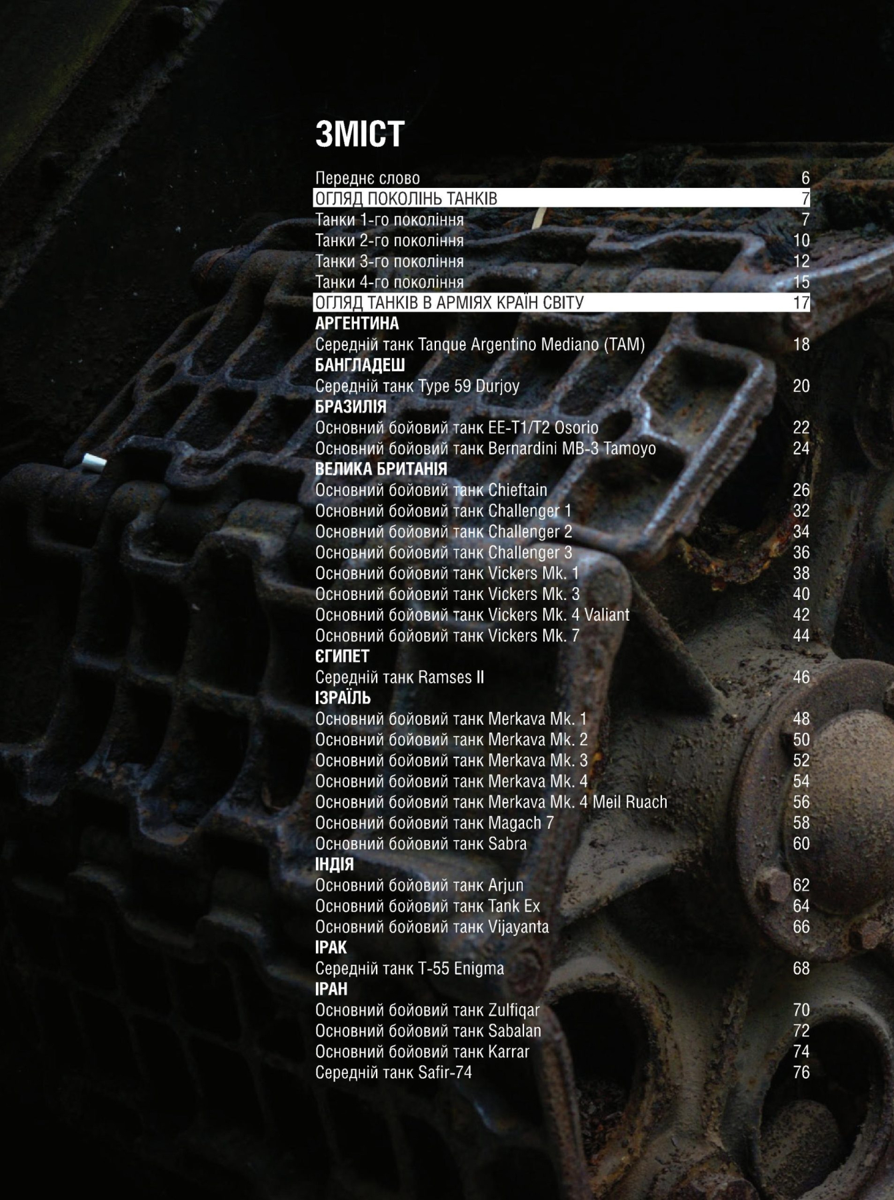Viewport: 894px width, 1200px height.
Task: Open Merkava Mk. 4 Meil Ruach entry
Action: coord(491,802)
